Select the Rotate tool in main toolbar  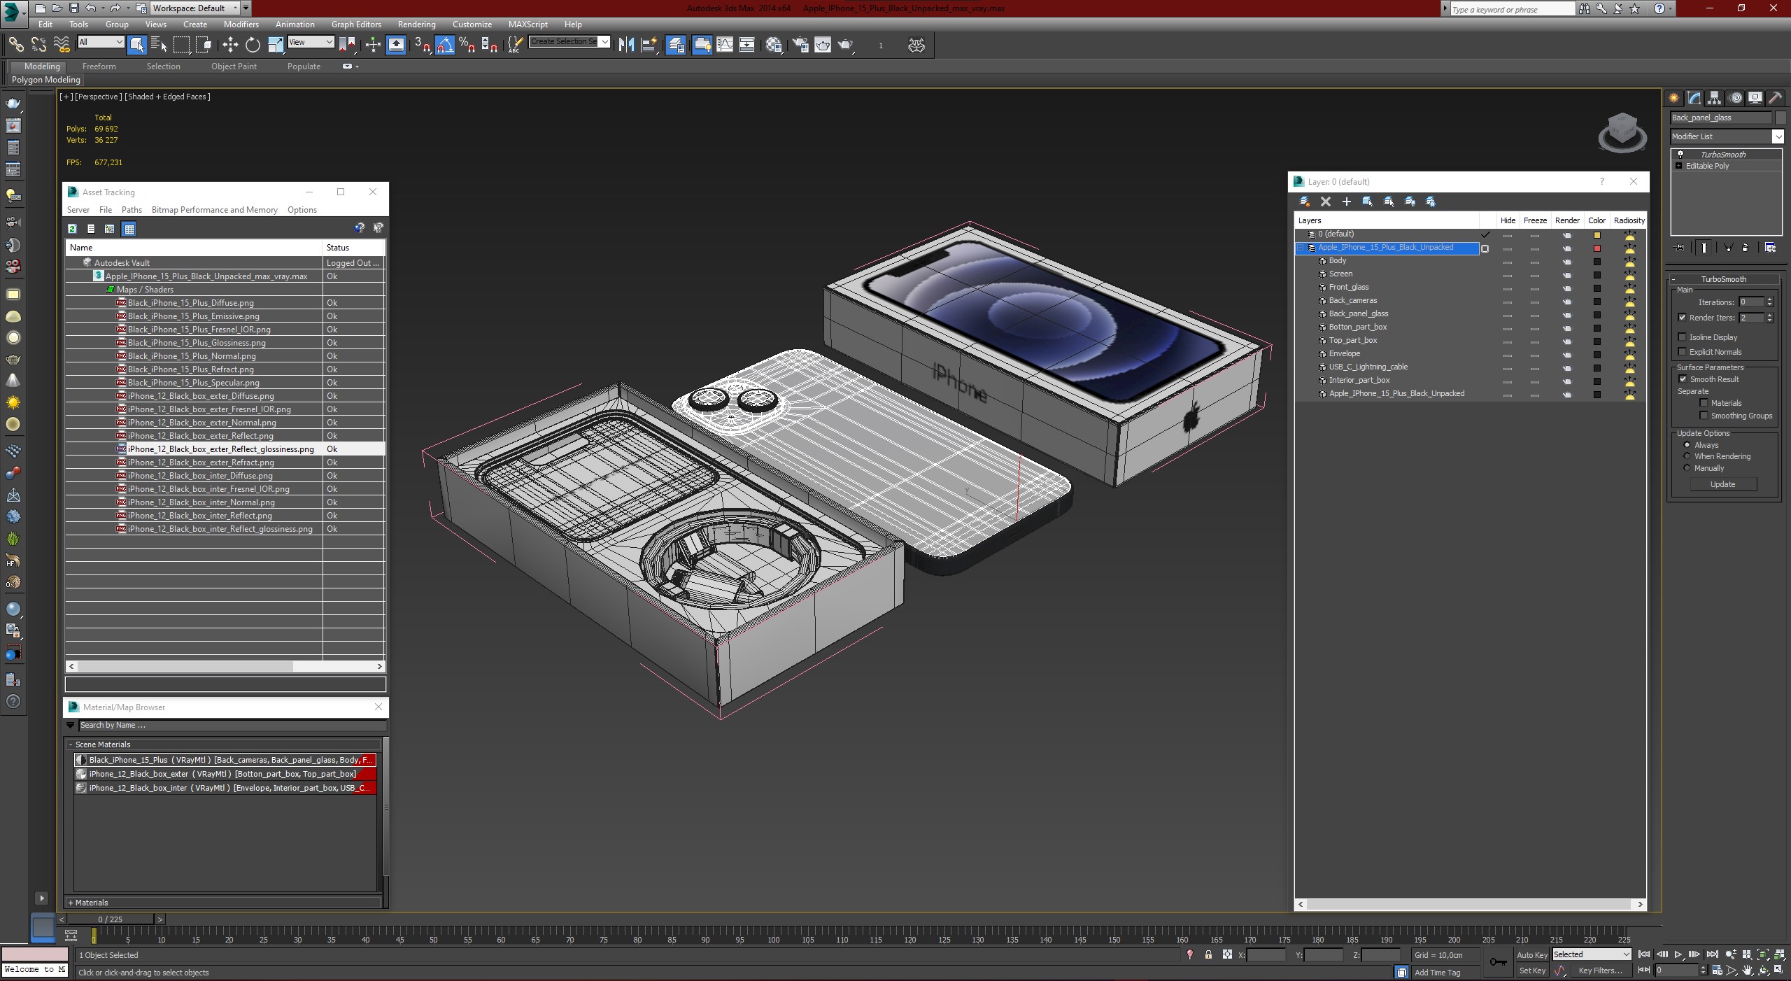pyautogui.click(x=253, y=45)
